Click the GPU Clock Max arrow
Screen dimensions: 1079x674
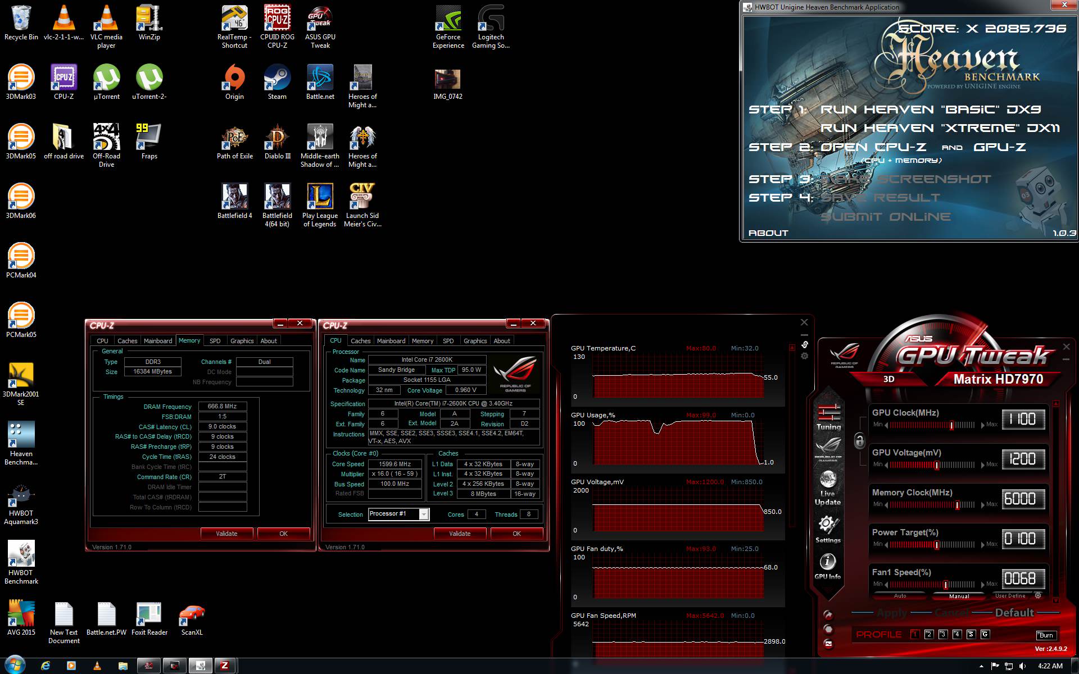point(983,425)
